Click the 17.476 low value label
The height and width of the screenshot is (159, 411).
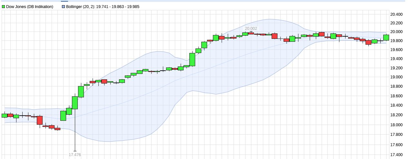point(75,155)
